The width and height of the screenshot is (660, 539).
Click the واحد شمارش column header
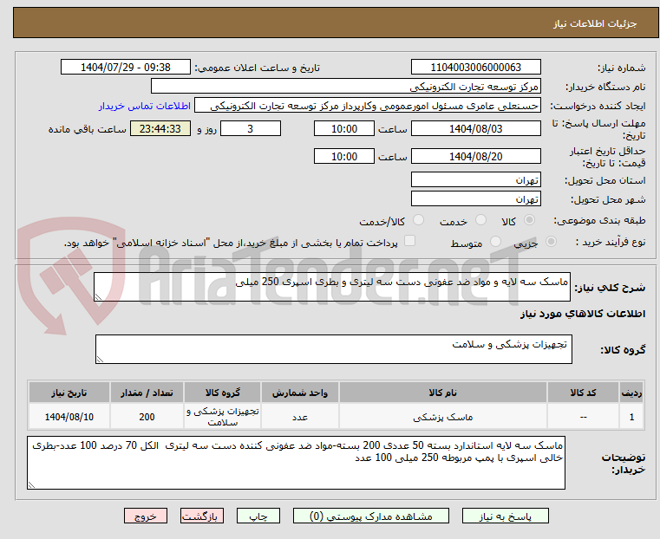[x=300, y=393]
